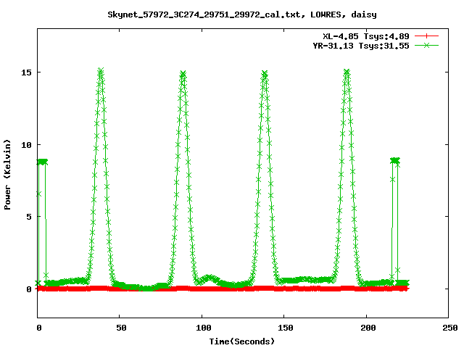
Task: Click the green calibration pulse at plot start
Action: click(x=42, y=162)
